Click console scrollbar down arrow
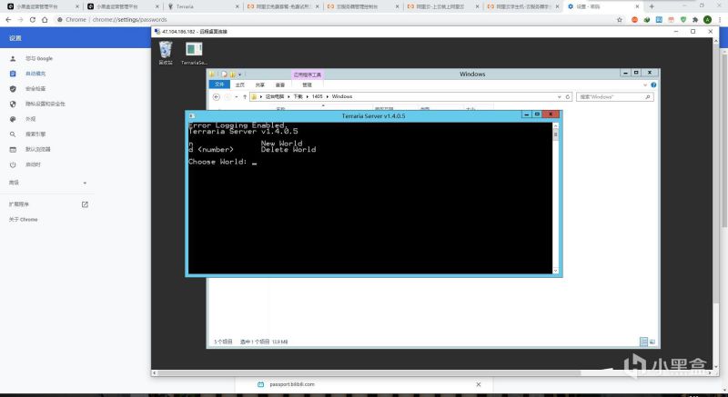Screen dimensions: 728x397 point(556,271)
